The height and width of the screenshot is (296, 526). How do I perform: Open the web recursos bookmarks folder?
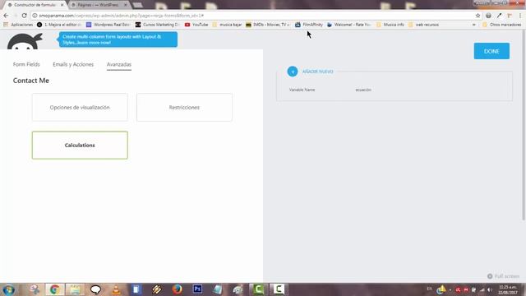[424, 25]
